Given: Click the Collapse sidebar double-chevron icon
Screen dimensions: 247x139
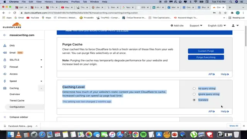Looking at the screenshot, I should (5, 117).
